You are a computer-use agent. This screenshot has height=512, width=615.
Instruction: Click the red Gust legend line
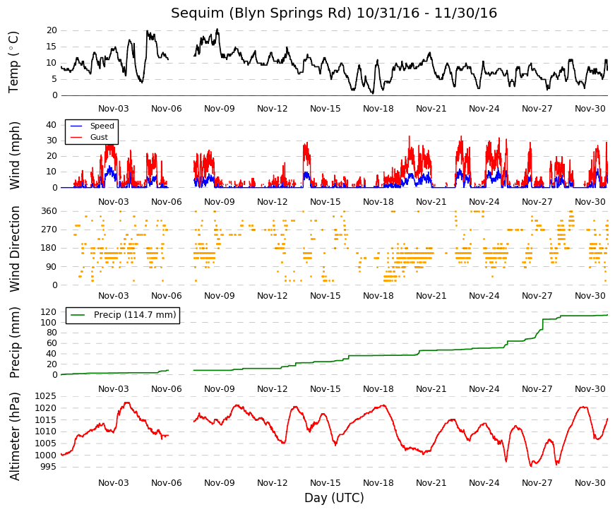[76, 137]
